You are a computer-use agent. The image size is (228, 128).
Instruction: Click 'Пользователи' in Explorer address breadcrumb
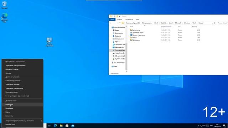147,23
